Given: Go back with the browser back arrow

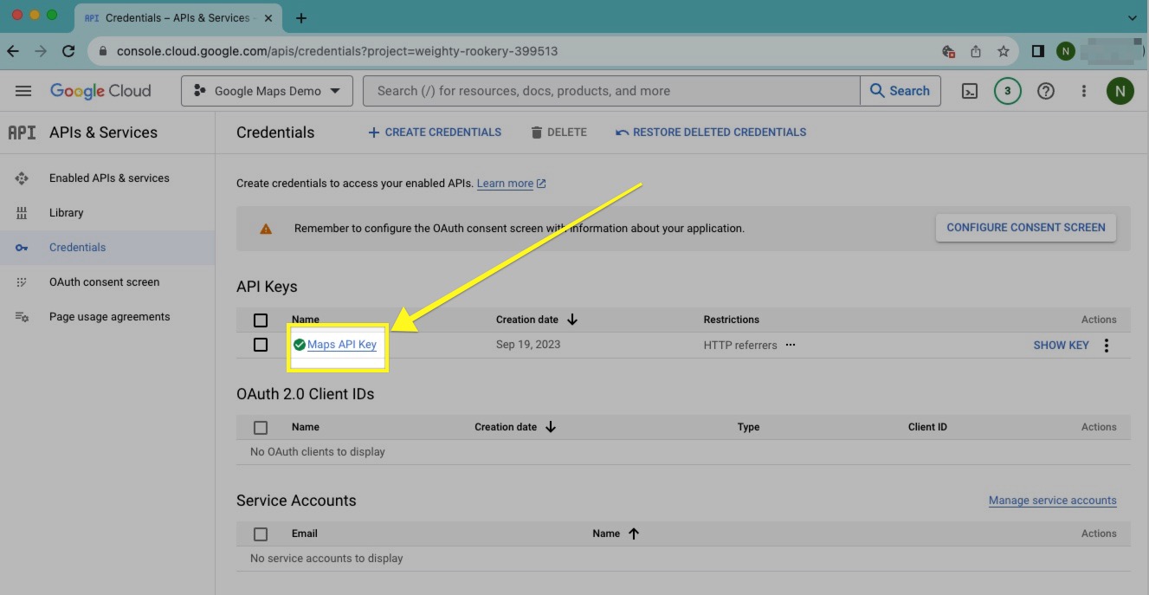Looking at the screenshot, I should pos(13,51).
